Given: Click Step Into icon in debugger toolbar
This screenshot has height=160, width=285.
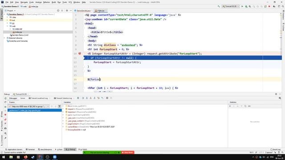Looking at the screenshot, I should point(87,98).
